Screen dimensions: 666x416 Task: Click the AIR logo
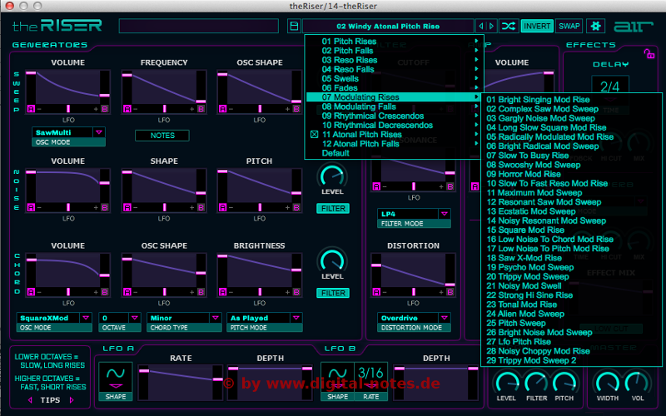(634, 27)
